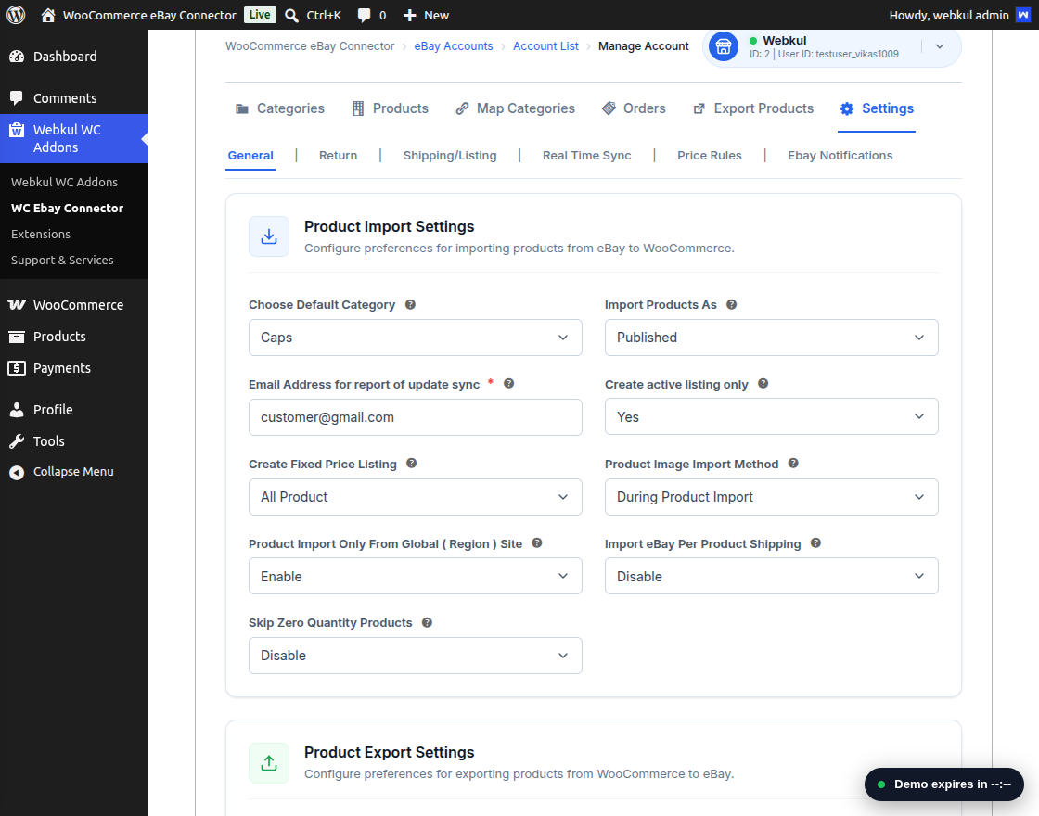Open Import eBay Per Product Shipping dropdown
This screenshot has height=816, width=1039.
(x=771, y=576)
